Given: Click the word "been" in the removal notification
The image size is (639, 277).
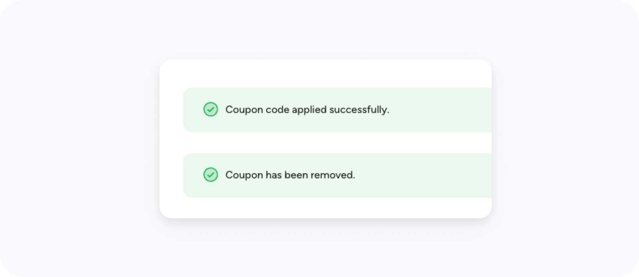Looking at the screenshot, I should 295,175.
